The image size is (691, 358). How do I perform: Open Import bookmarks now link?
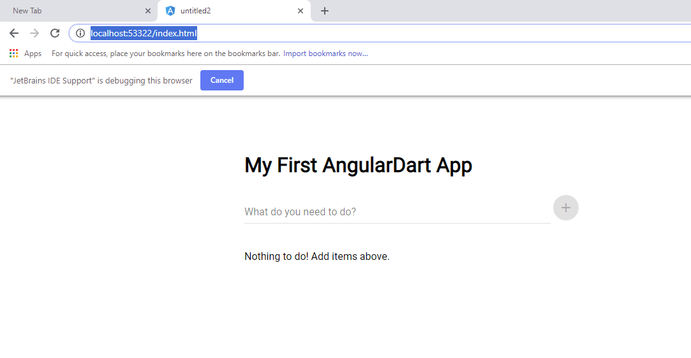(x=325, y=54)
